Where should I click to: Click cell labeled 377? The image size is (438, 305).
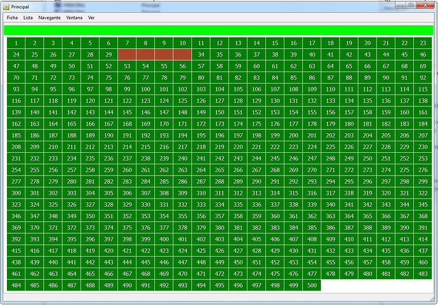(164, 228)
